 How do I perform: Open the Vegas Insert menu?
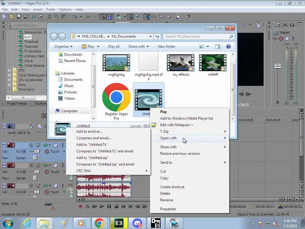[x=38, y=9]
